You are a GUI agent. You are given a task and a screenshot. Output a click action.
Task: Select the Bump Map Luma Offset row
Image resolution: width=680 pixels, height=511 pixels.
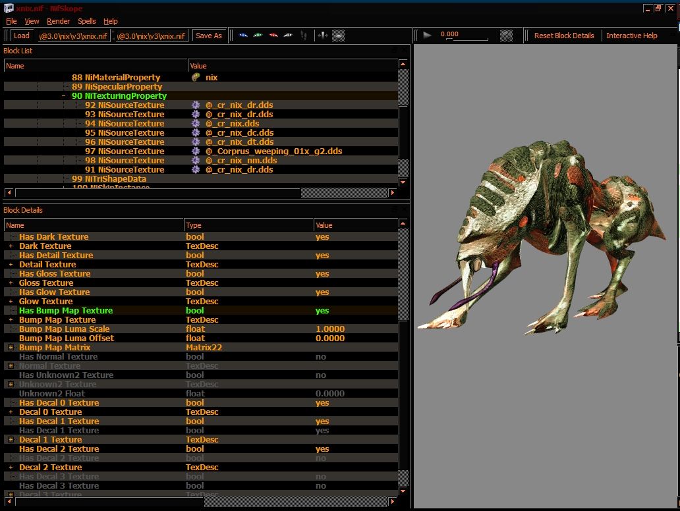tap(201, 338)
